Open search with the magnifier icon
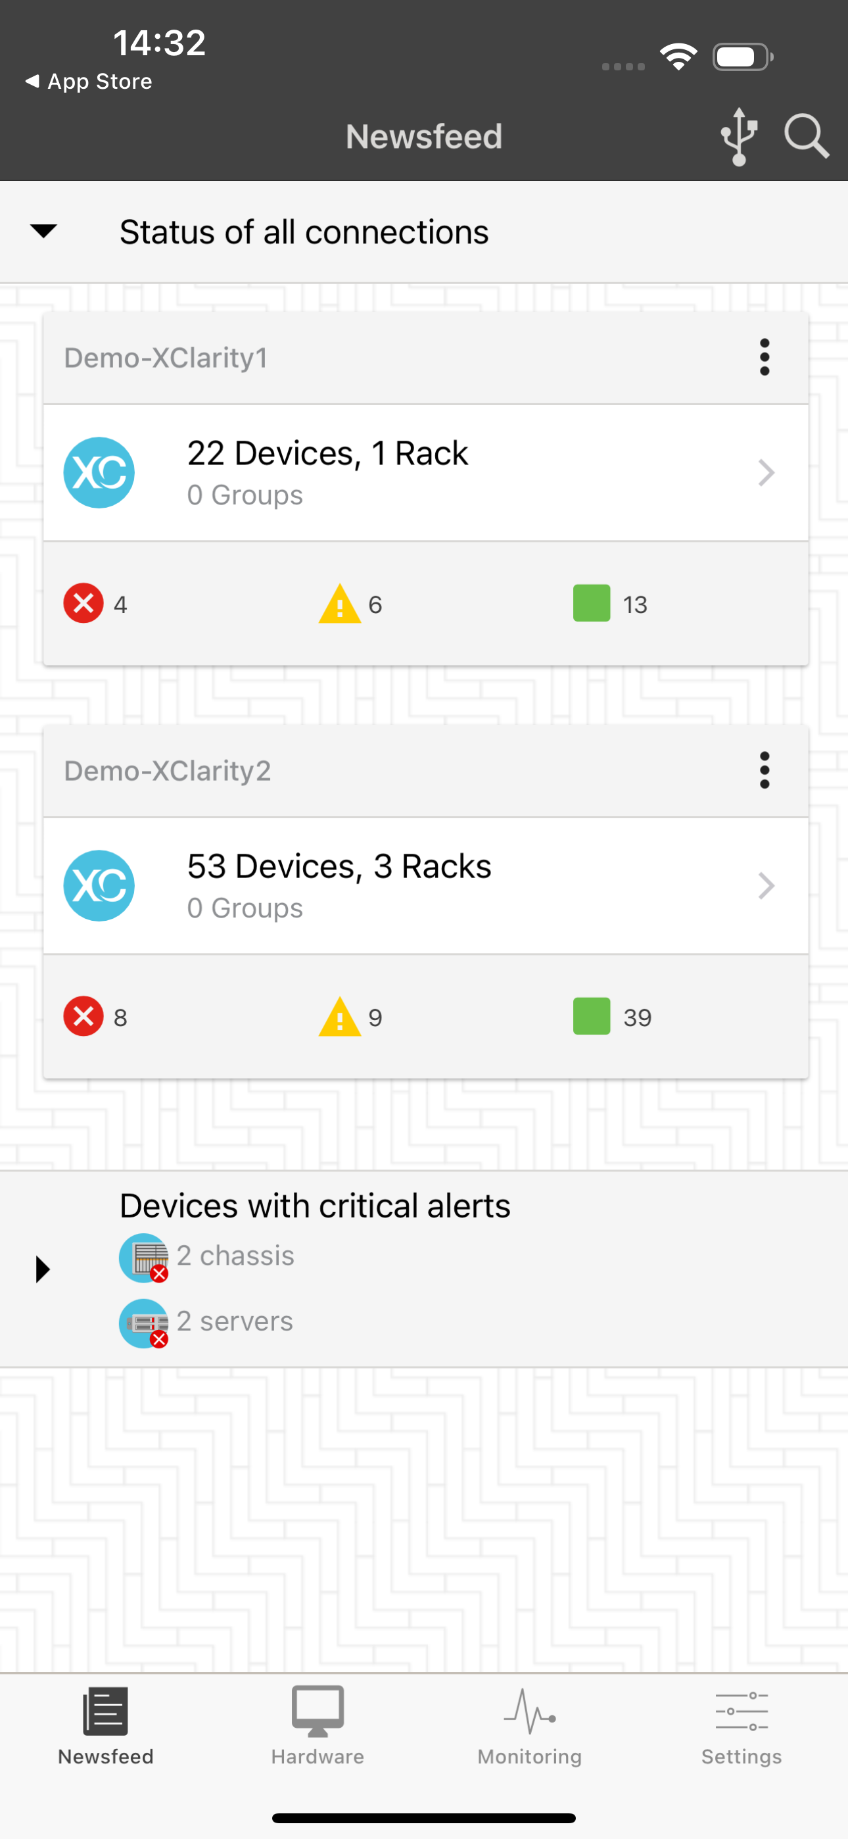Screen dimensions: 848x1839 click(806, 135)
